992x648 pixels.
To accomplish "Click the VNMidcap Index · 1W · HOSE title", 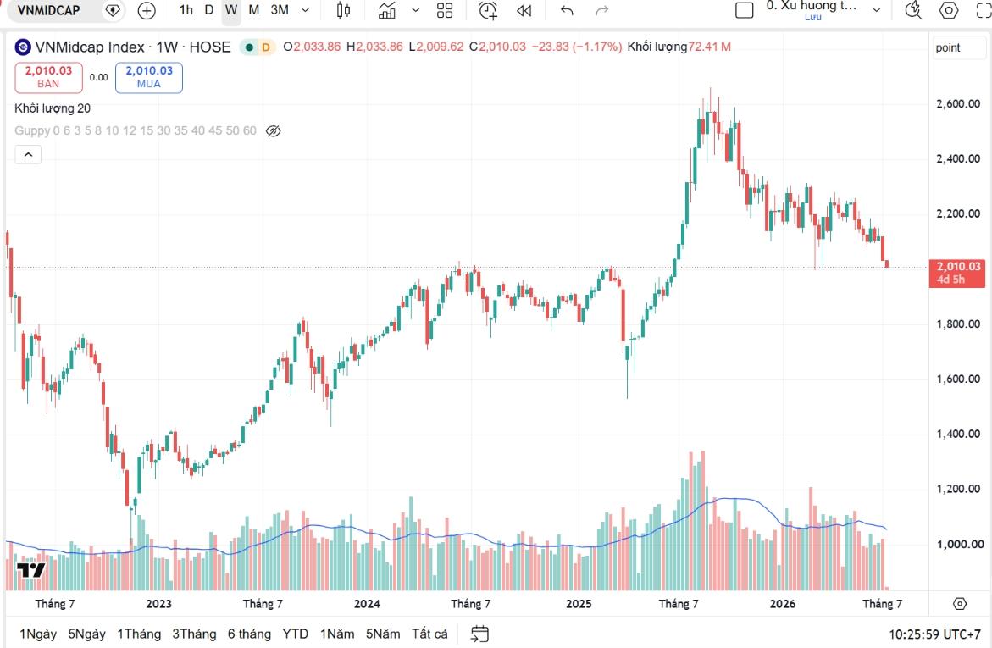I will click(x=133, y=47).
